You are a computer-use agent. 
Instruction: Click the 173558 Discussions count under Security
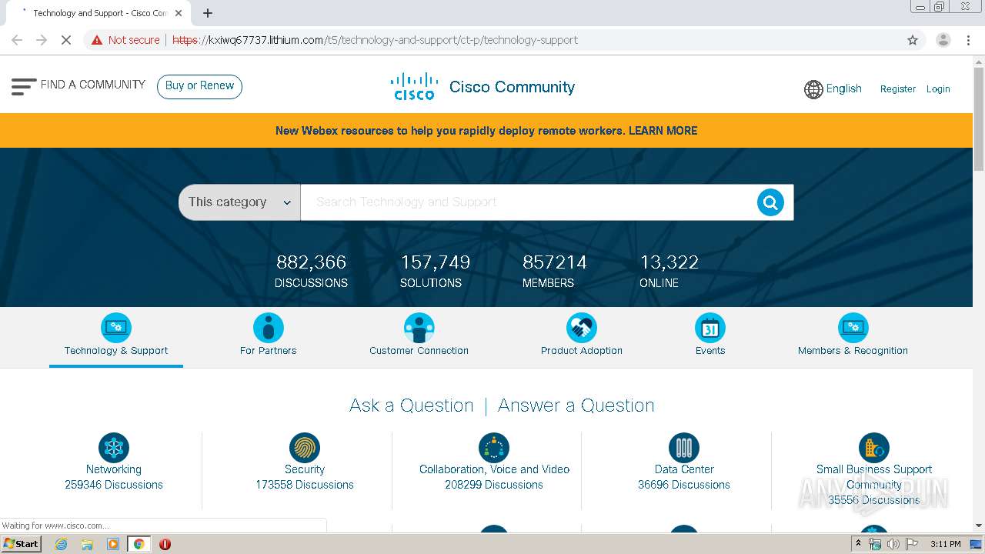[x=305, y=485]
